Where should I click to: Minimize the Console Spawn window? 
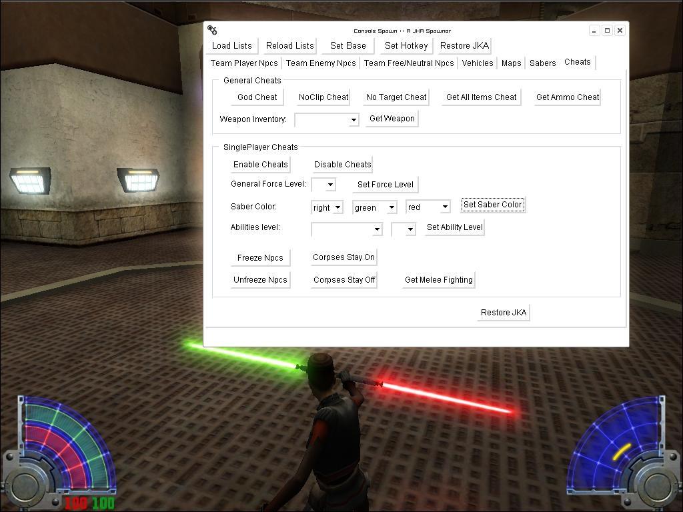coord(594,30)
